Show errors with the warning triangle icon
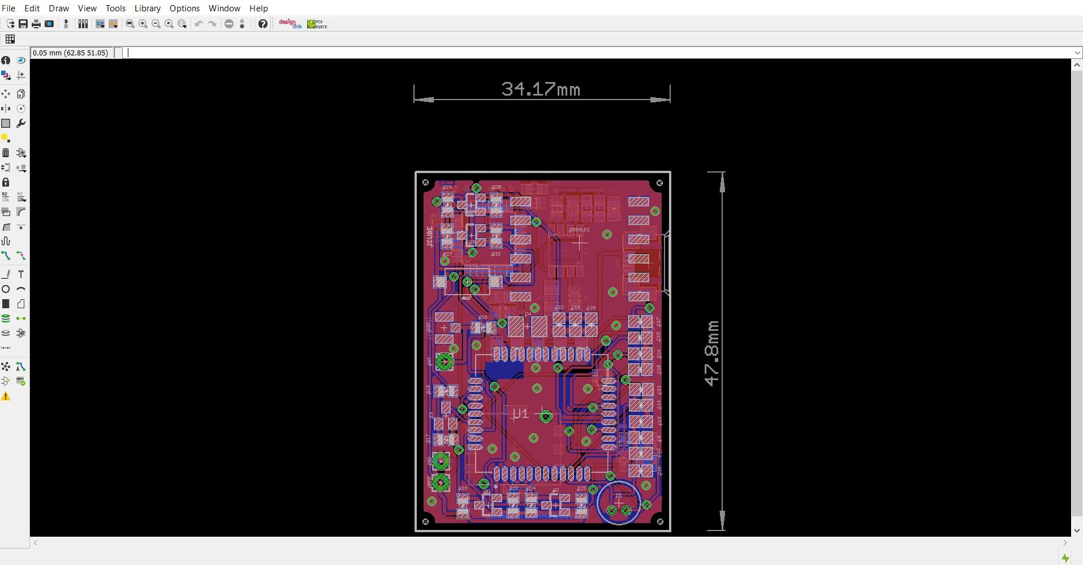Screen dimensions: 1083x565 pos(6,396)
